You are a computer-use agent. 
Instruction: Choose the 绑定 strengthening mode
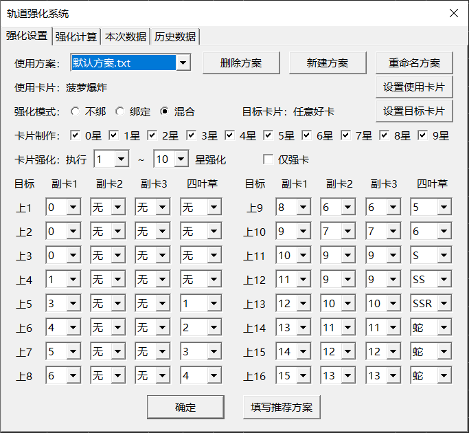120,111
